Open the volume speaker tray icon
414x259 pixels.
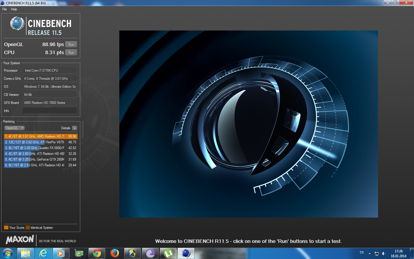[x=384, y=254]
